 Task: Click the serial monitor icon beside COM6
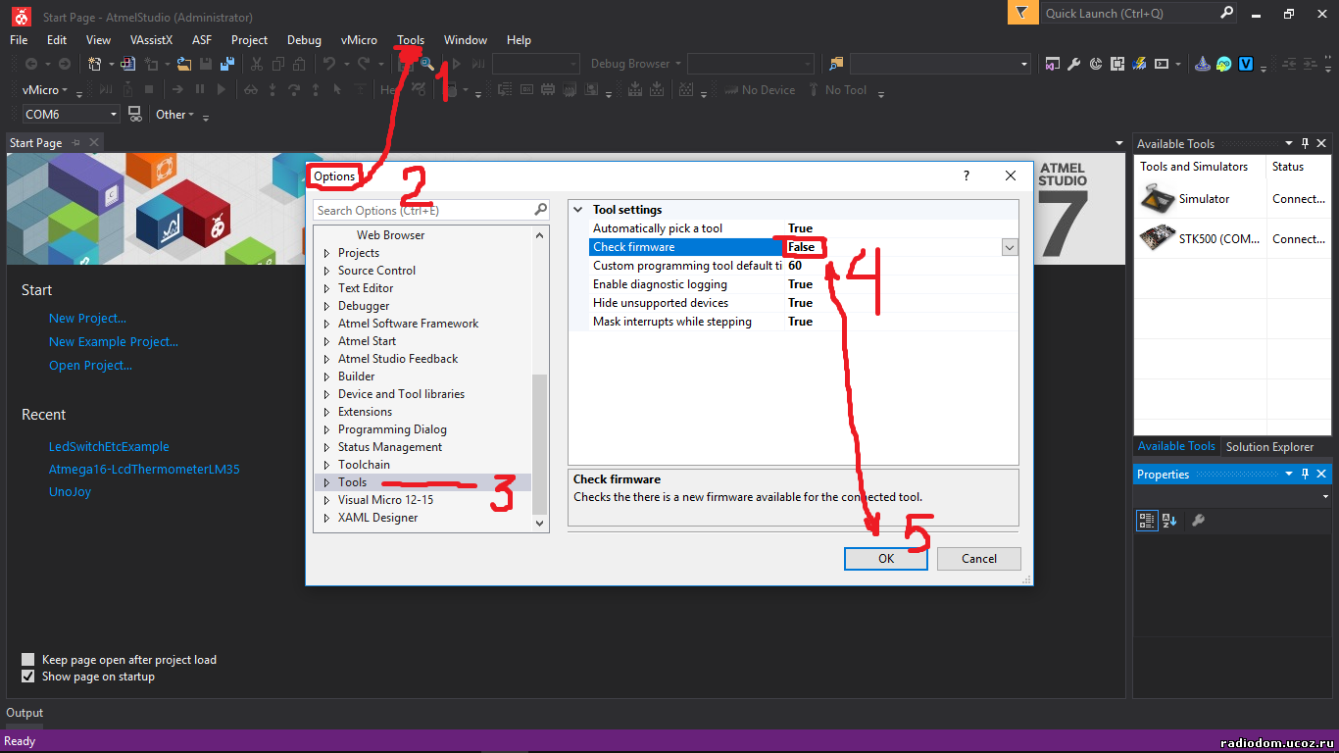point(134,114)
